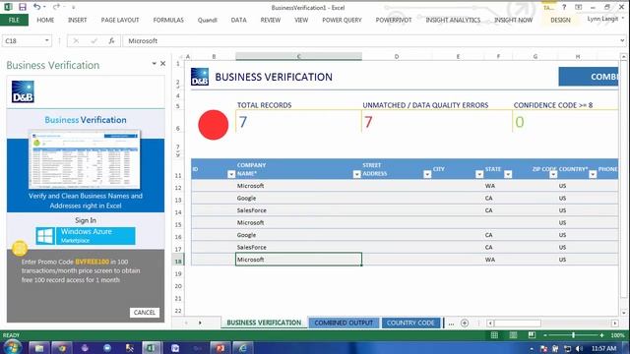Click the Windows Azure logo tile

(x=45, y=236)
